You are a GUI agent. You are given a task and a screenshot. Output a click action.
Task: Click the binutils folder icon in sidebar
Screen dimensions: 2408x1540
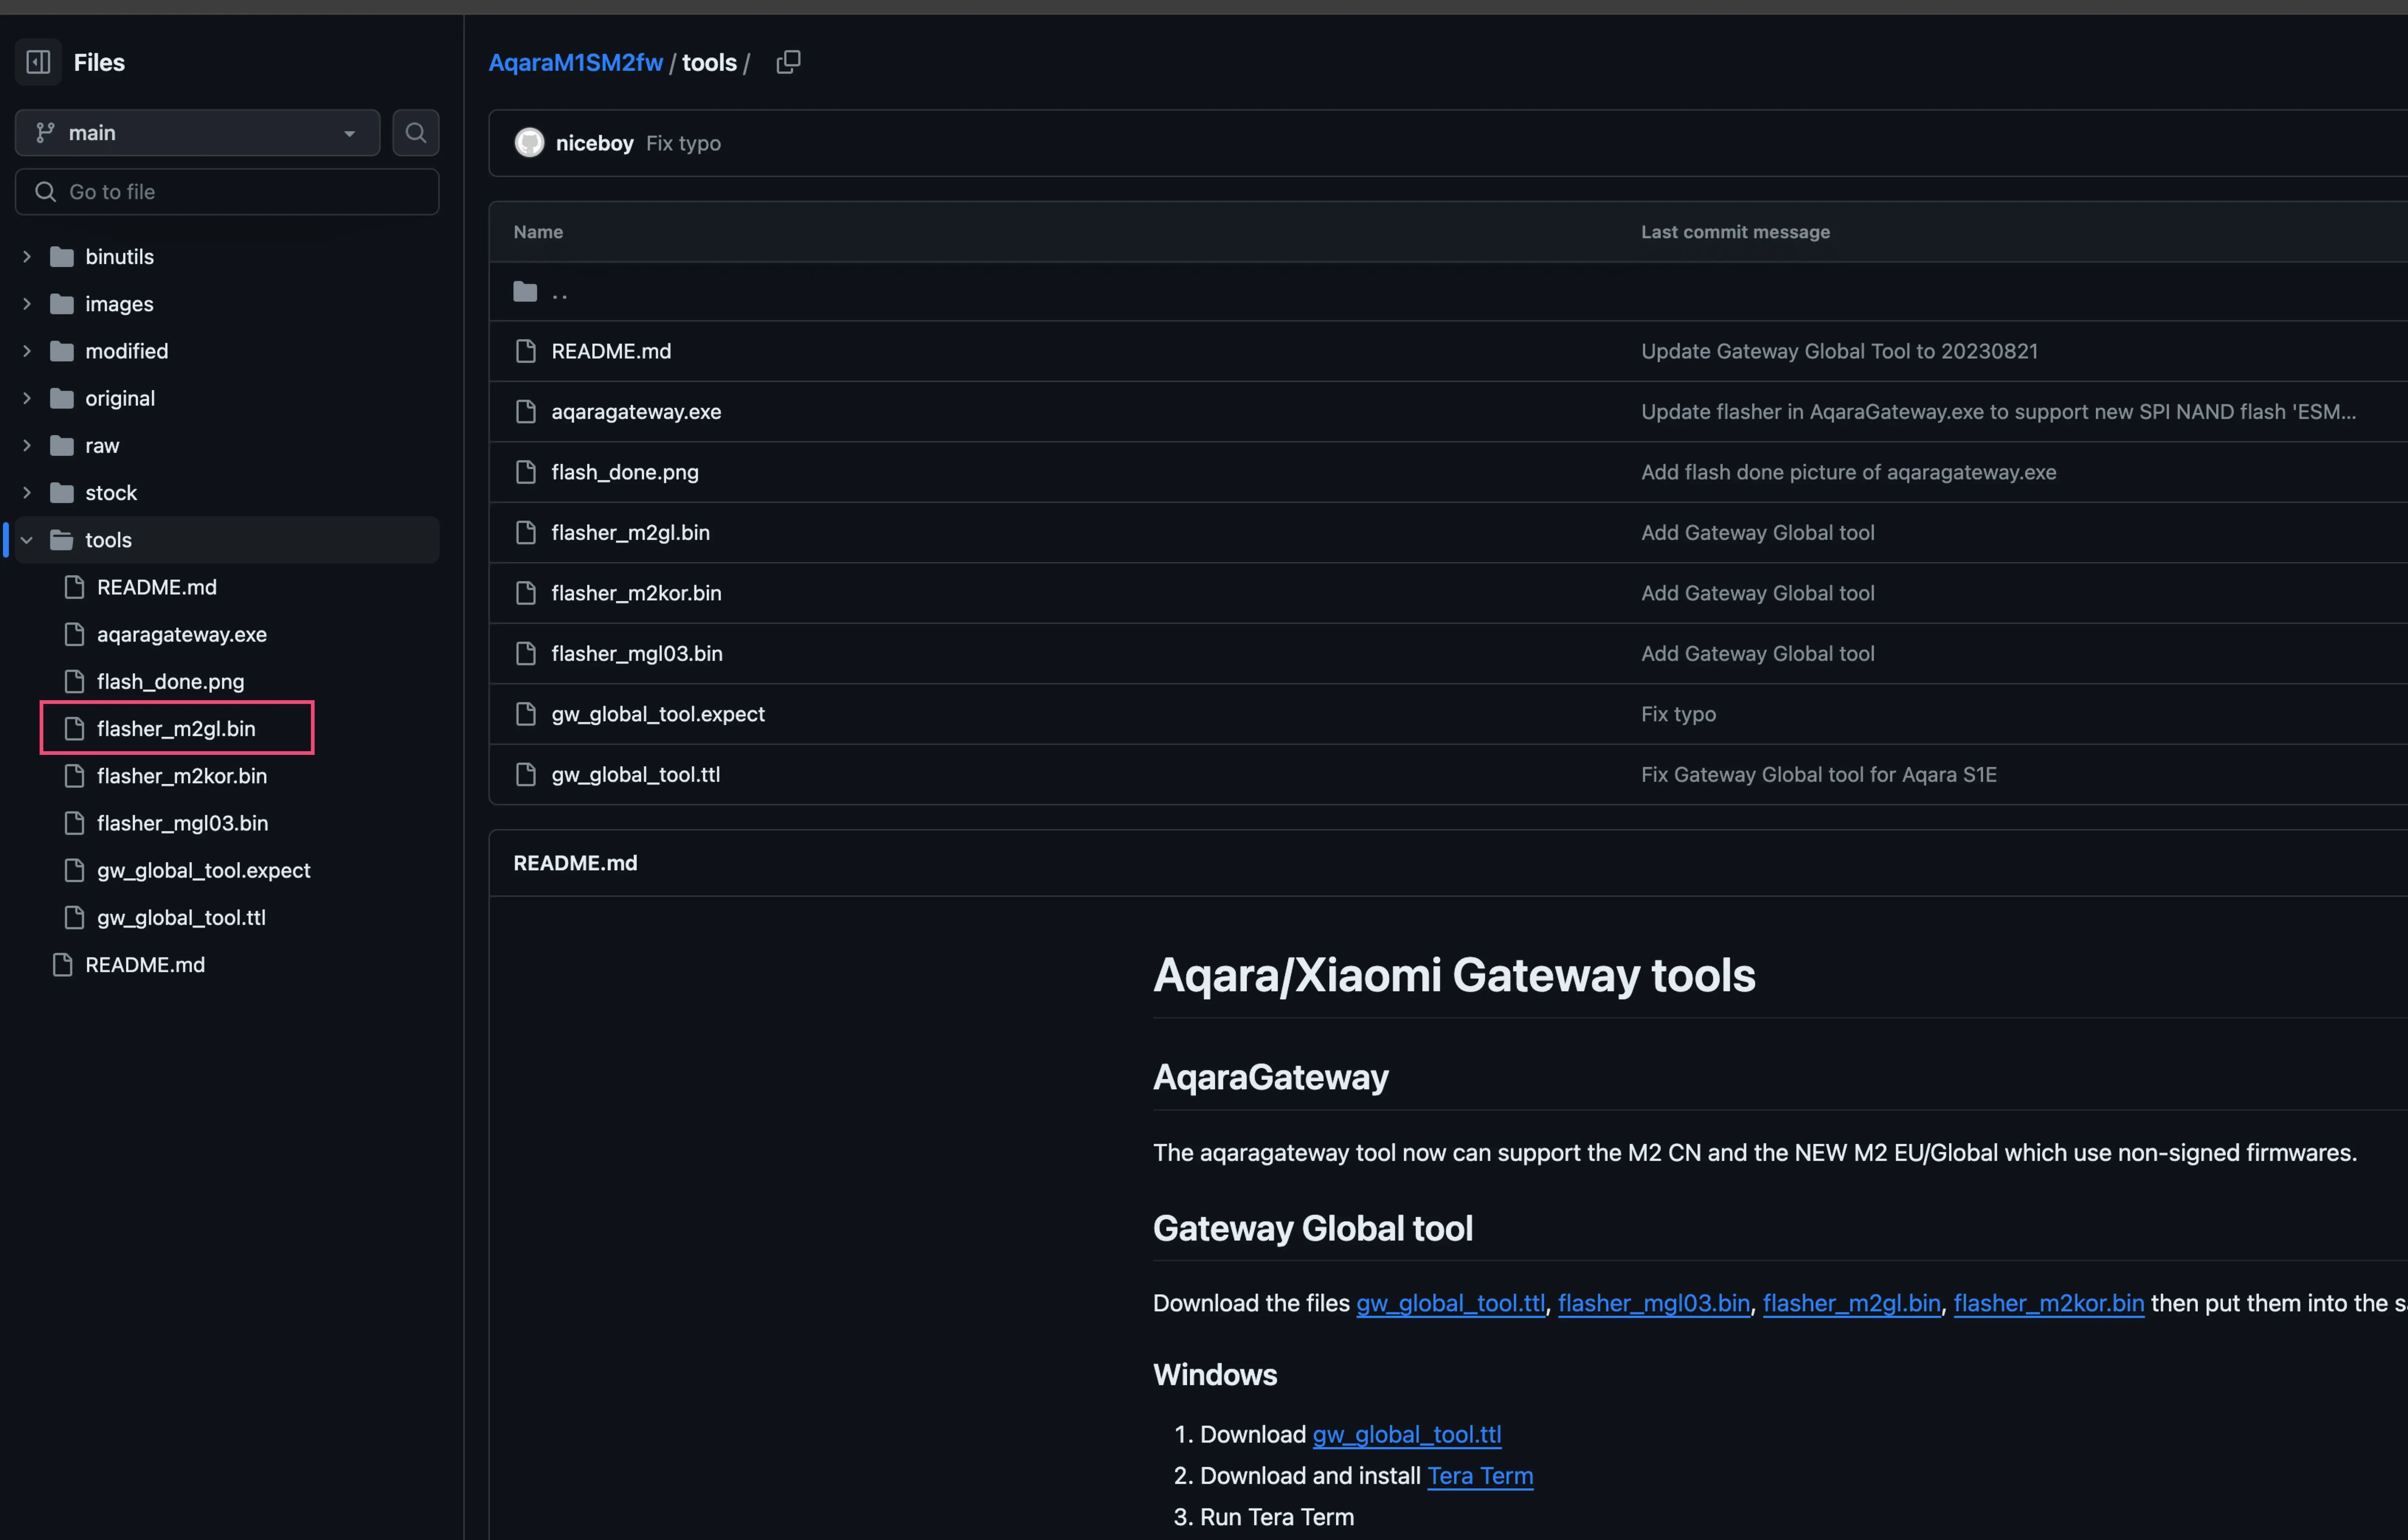(x=62, y=257)
